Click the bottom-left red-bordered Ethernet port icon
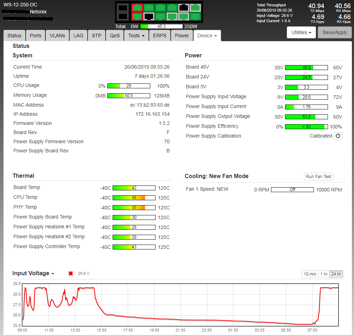 [x=137, y=16]
